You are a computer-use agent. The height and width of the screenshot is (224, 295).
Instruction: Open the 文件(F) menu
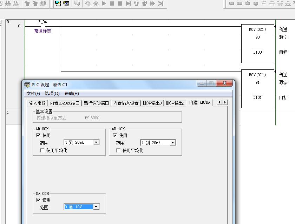[x=33, y=94]
